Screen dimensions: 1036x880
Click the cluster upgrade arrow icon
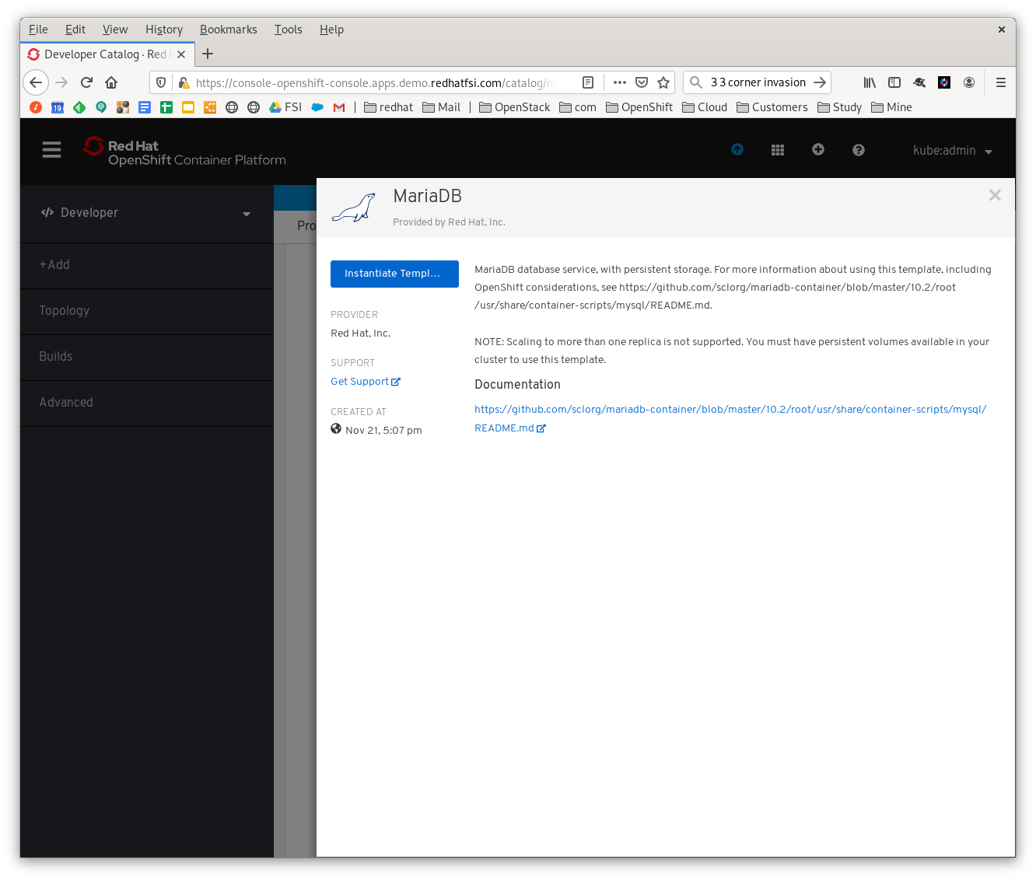click(737, 149)
